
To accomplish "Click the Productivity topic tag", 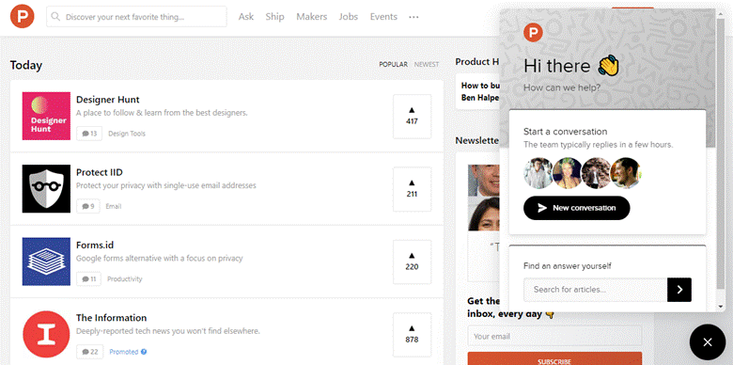I will point(125,278).
